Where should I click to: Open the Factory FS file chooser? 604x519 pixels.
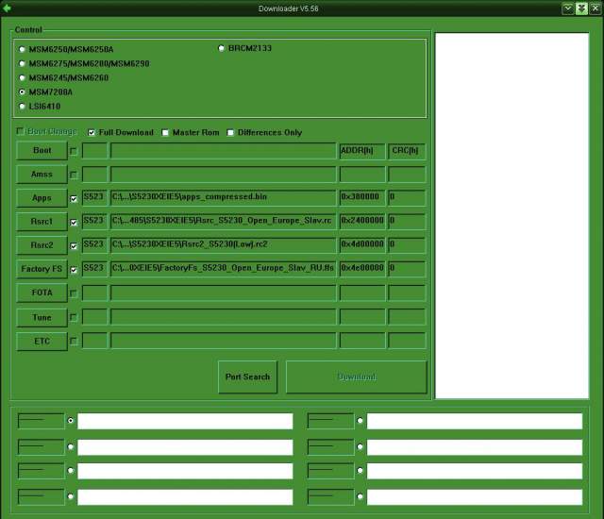coord(42,269)
